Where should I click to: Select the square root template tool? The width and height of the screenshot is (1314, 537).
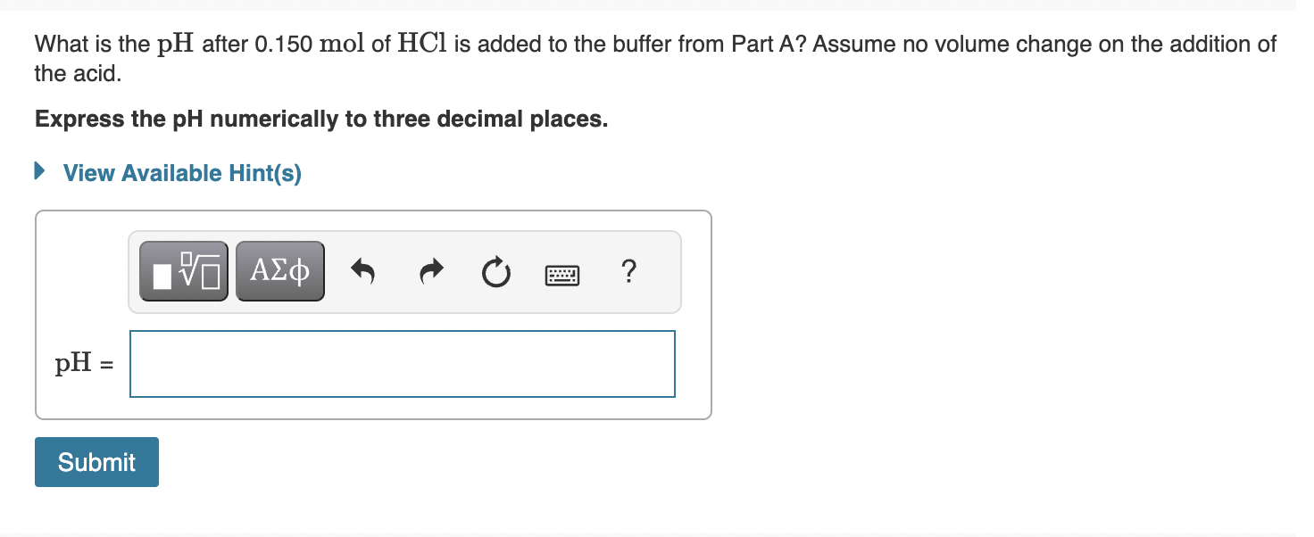(182, 270)
